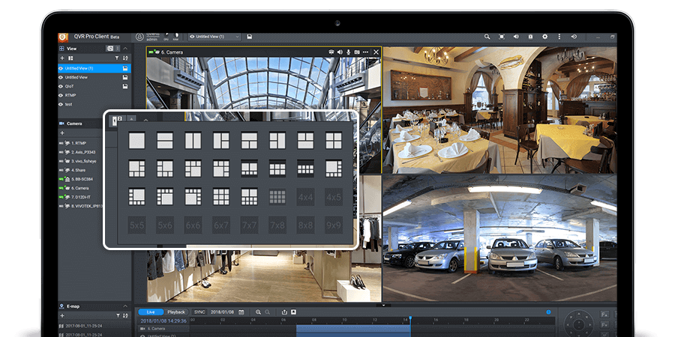Open the search magnifier in top toolbar
Image resolution: width=675 pixels, height=337 pixels.
[x=487, y=37]
